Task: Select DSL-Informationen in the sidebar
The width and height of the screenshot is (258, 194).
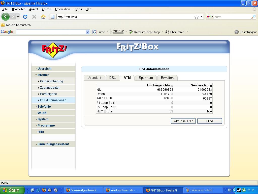Action: tap(53, 100)
